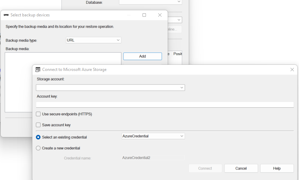Cancel the Azure Storage connection dialog
299x180 pixels.
(241, 168)
